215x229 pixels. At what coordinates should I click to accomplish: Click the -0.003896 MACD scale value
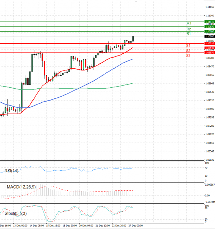click(x=210, y=202)
